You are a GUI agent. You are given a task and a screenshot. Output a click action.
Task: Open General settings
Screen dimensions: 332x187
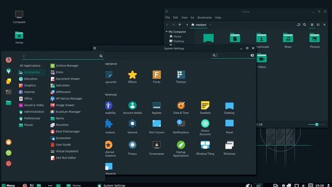coord(132,127)
